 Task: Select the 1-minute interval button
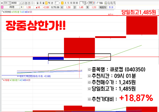(62, 3)
